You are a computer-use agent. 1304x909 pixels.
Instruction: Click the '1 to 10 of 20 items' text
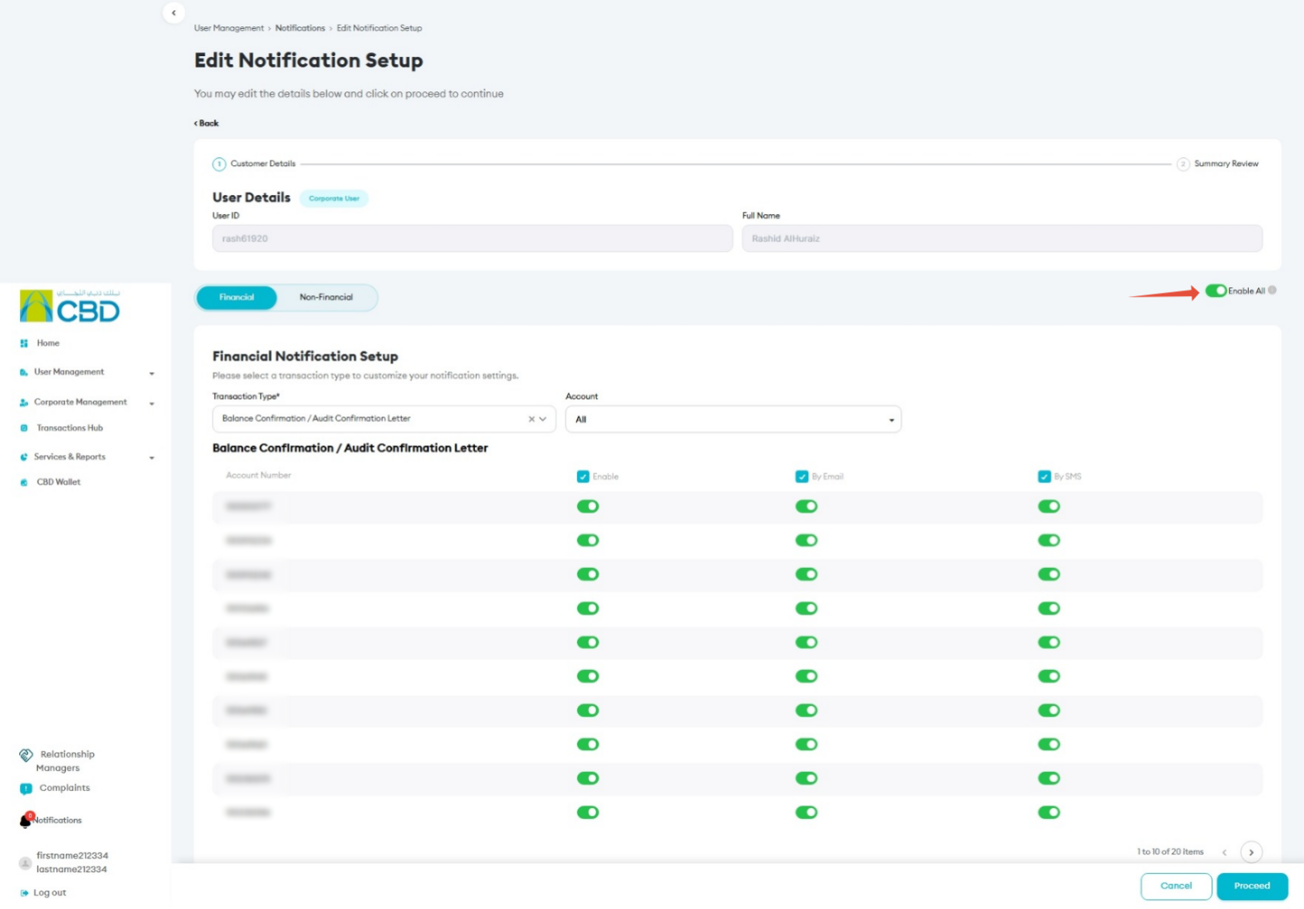click(x=1170, y=852)
